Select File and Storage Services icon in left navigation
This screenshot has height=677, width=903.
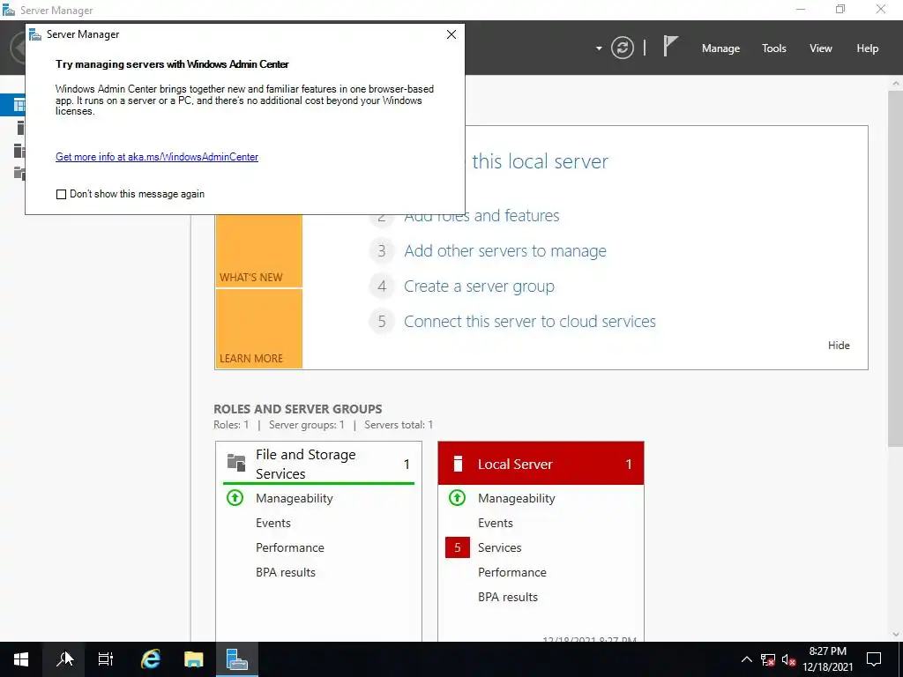(19, 174)
